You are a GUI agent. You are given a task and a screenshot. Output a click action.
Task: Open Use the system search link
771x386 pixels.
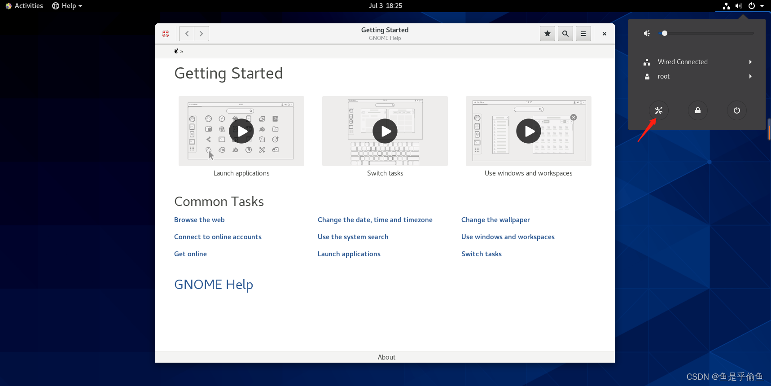pyautogui.click(x=353, y=237)
